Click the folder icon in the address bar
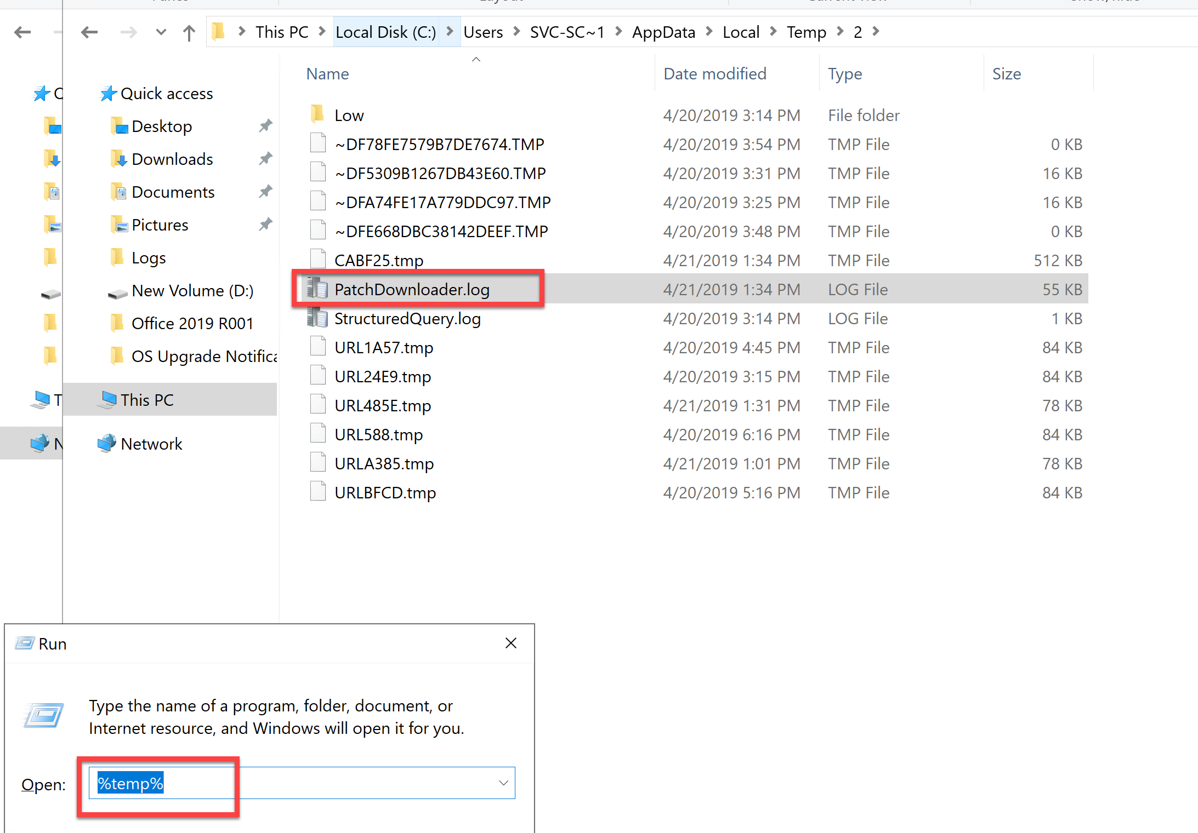Screen dimensions: 1198x833 218,31
